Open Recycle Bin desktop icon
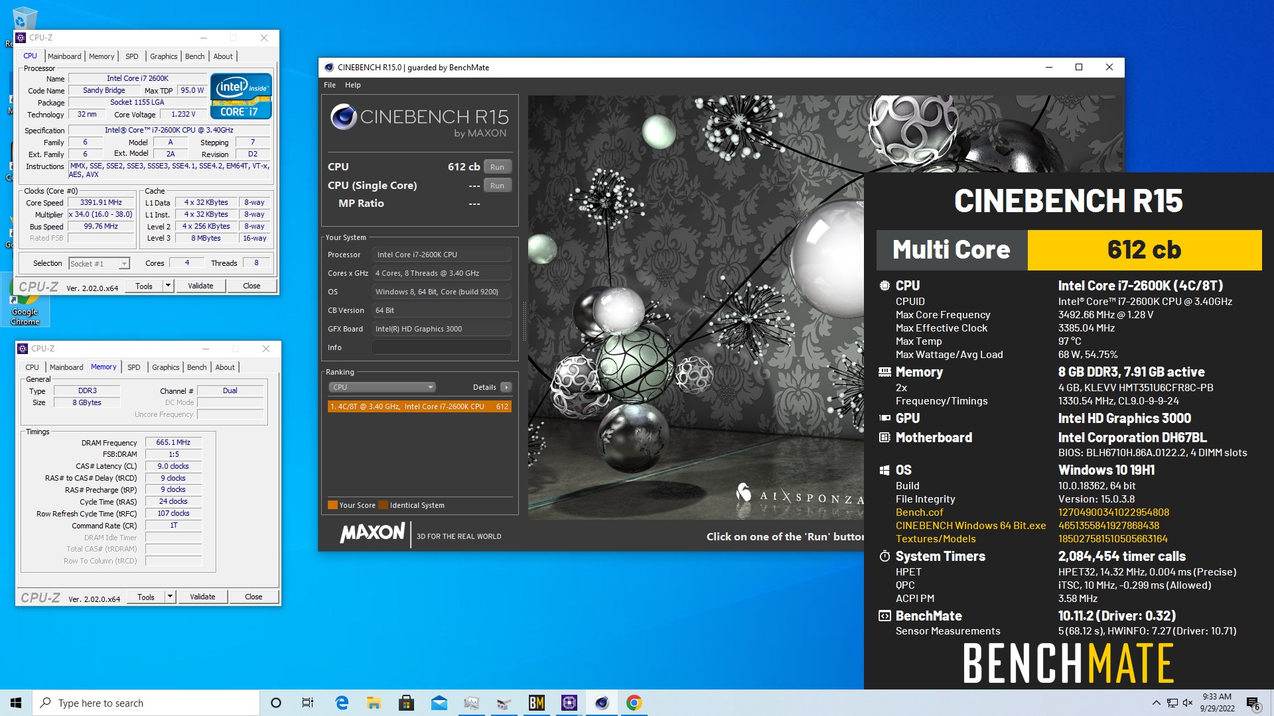This screenshot has height=716, width=1274. click(25, 20)
